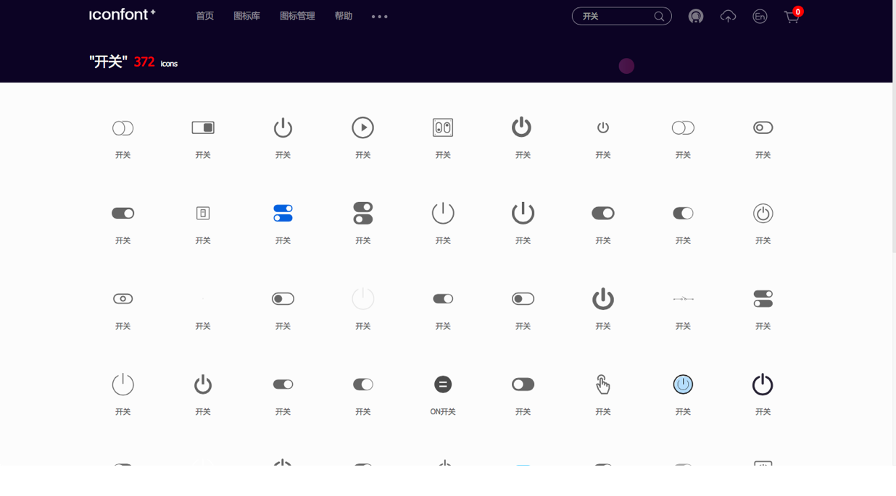Open the ... overflow navigation menu
896x496 pixels.
pyautogui.click(x=379, y=16)
